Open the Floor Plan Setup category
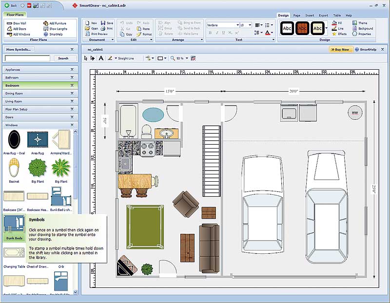Screen dimensions: 390x303 click(x=40, y=109)
